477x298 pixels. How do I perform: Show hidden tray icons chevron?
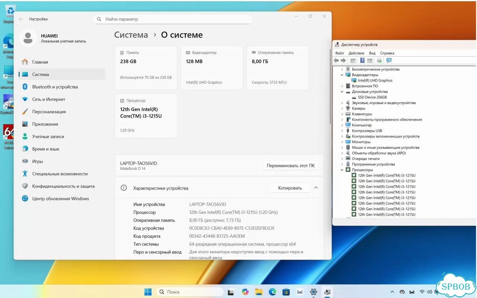(x=392, y=292)
